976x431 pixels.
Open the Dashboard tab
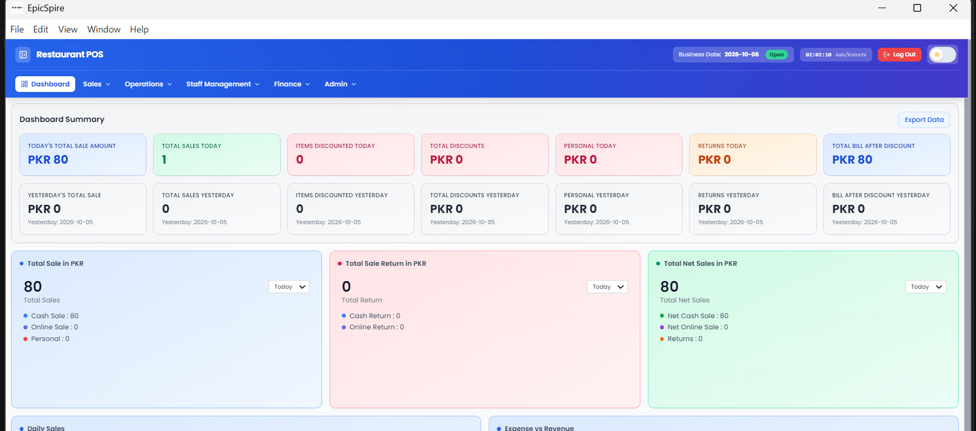[x=45, y=84]
